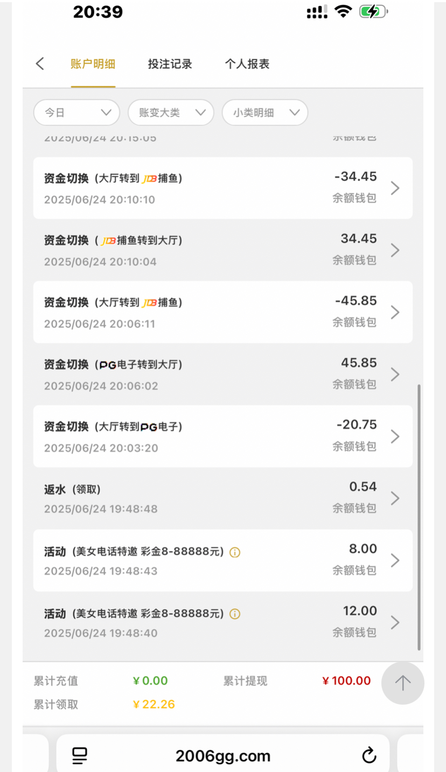Open the 今日 date filter dropdown
The height and width of the screenshot is (772, 446).
click(76, 113)
